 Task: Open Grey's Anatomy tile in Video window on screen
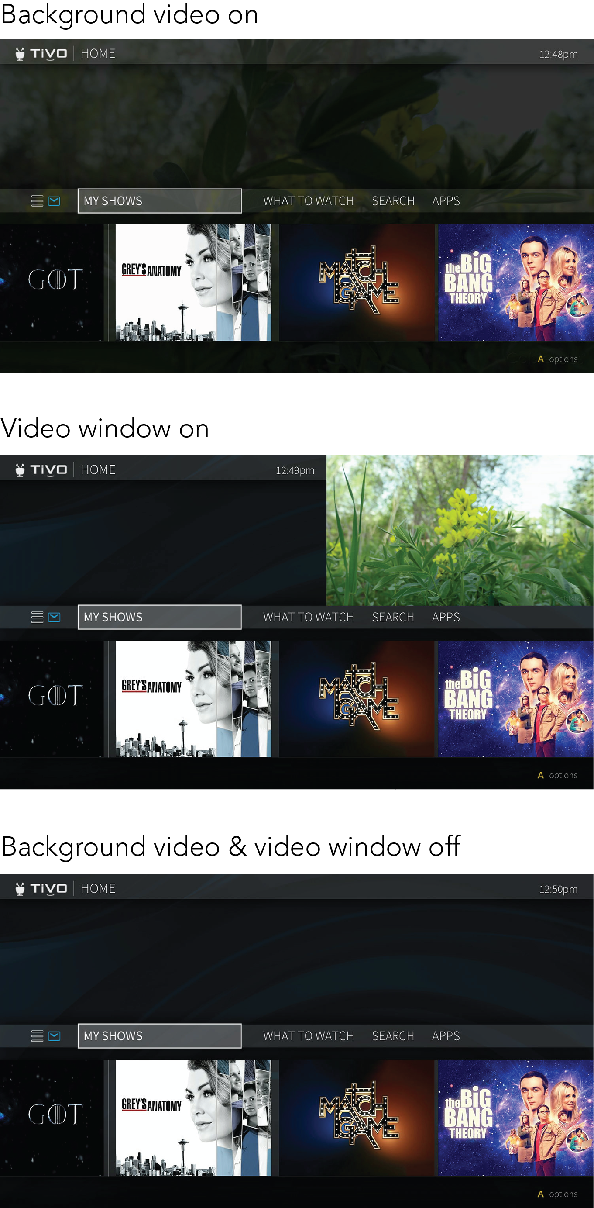pos(193,699)
